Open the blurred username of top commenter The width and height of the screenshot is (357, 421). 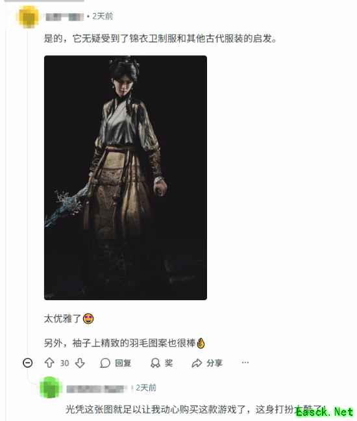tap(64, 17)
